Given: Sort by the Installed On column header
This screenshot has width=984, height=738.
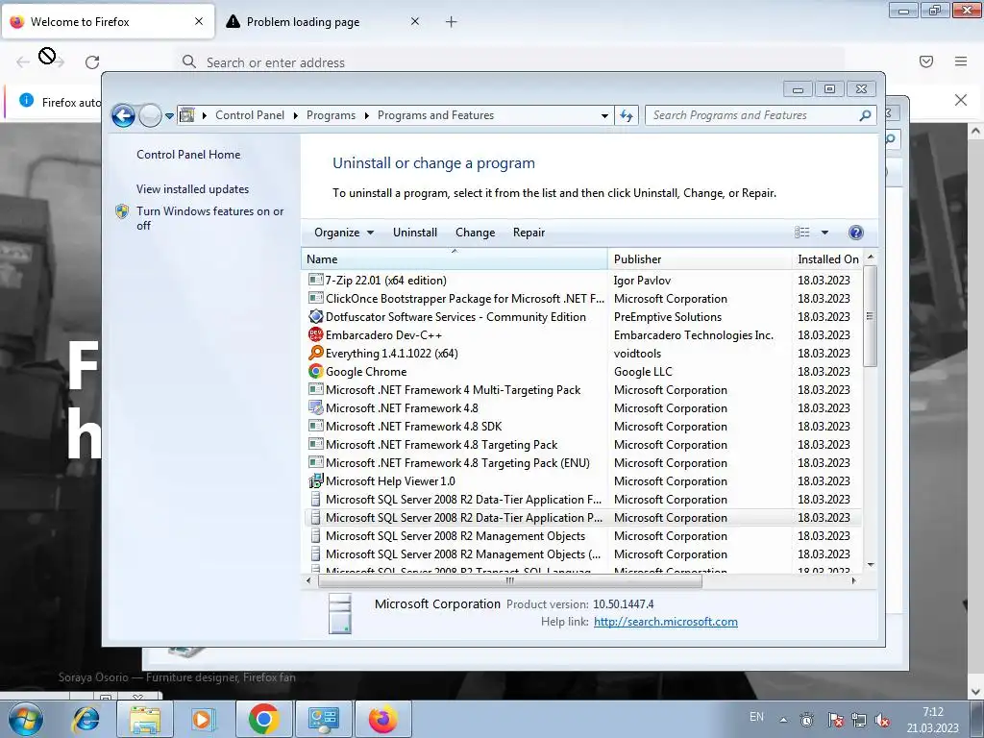Looking at the screenshot, I should (x=828, y=259).
